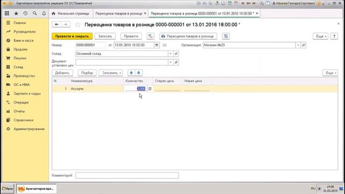Click the Подбор button
The height and width of the screenshot is (194, 345).
(87, 73)
